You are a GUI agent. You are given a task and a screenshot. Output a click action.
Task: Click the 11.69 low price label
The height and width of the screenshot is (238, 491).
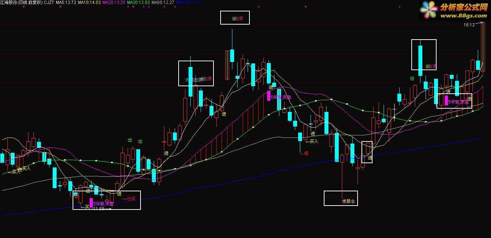coord(99,209)
